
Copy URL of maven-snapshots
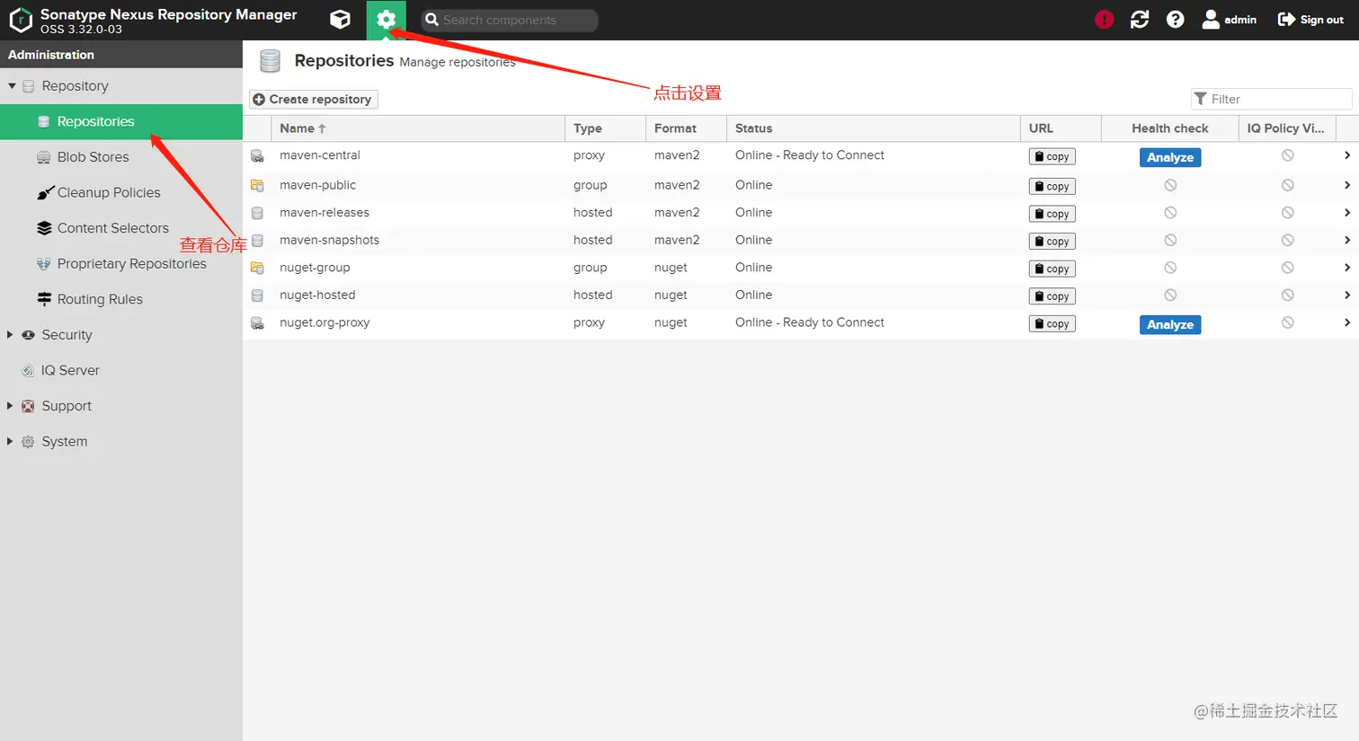point(1052,242)
